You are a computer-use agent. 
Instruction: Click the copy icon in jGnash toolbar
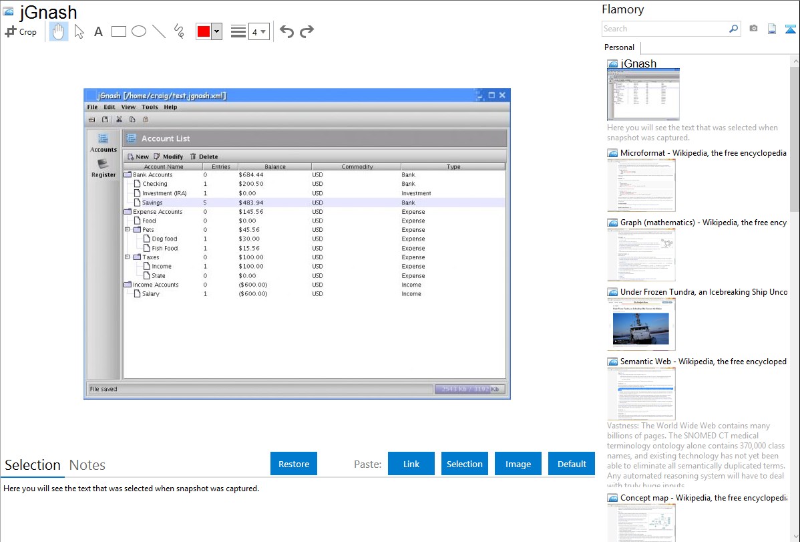[132, 120]
